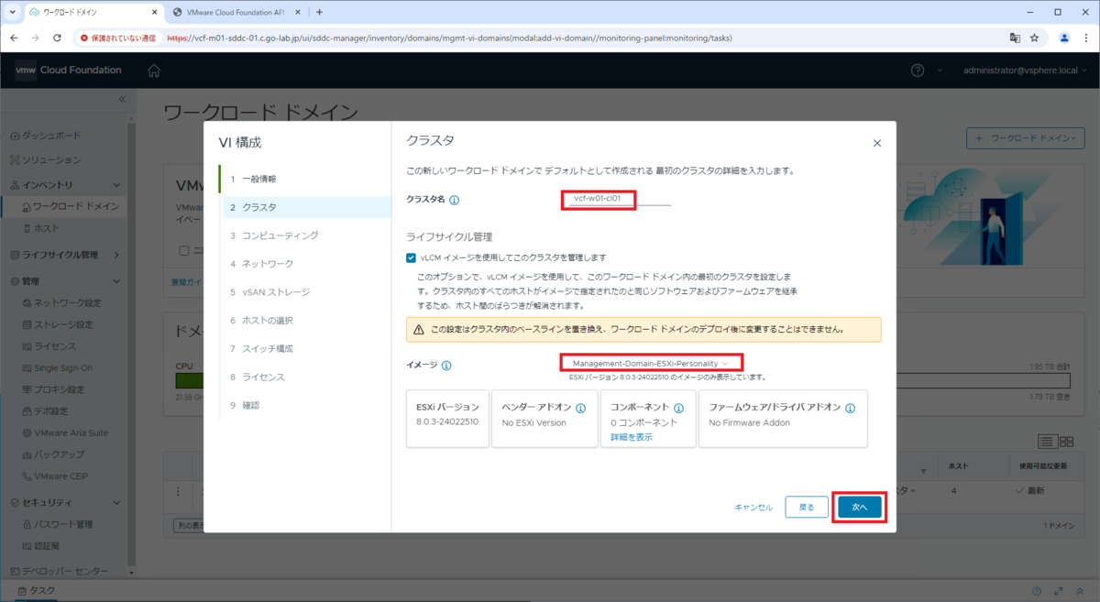This screenshot has height=602, width=1100.
Task: Open ダッシュボード in the sidebar
Action: pyautogui.click(x=51, y=136)
